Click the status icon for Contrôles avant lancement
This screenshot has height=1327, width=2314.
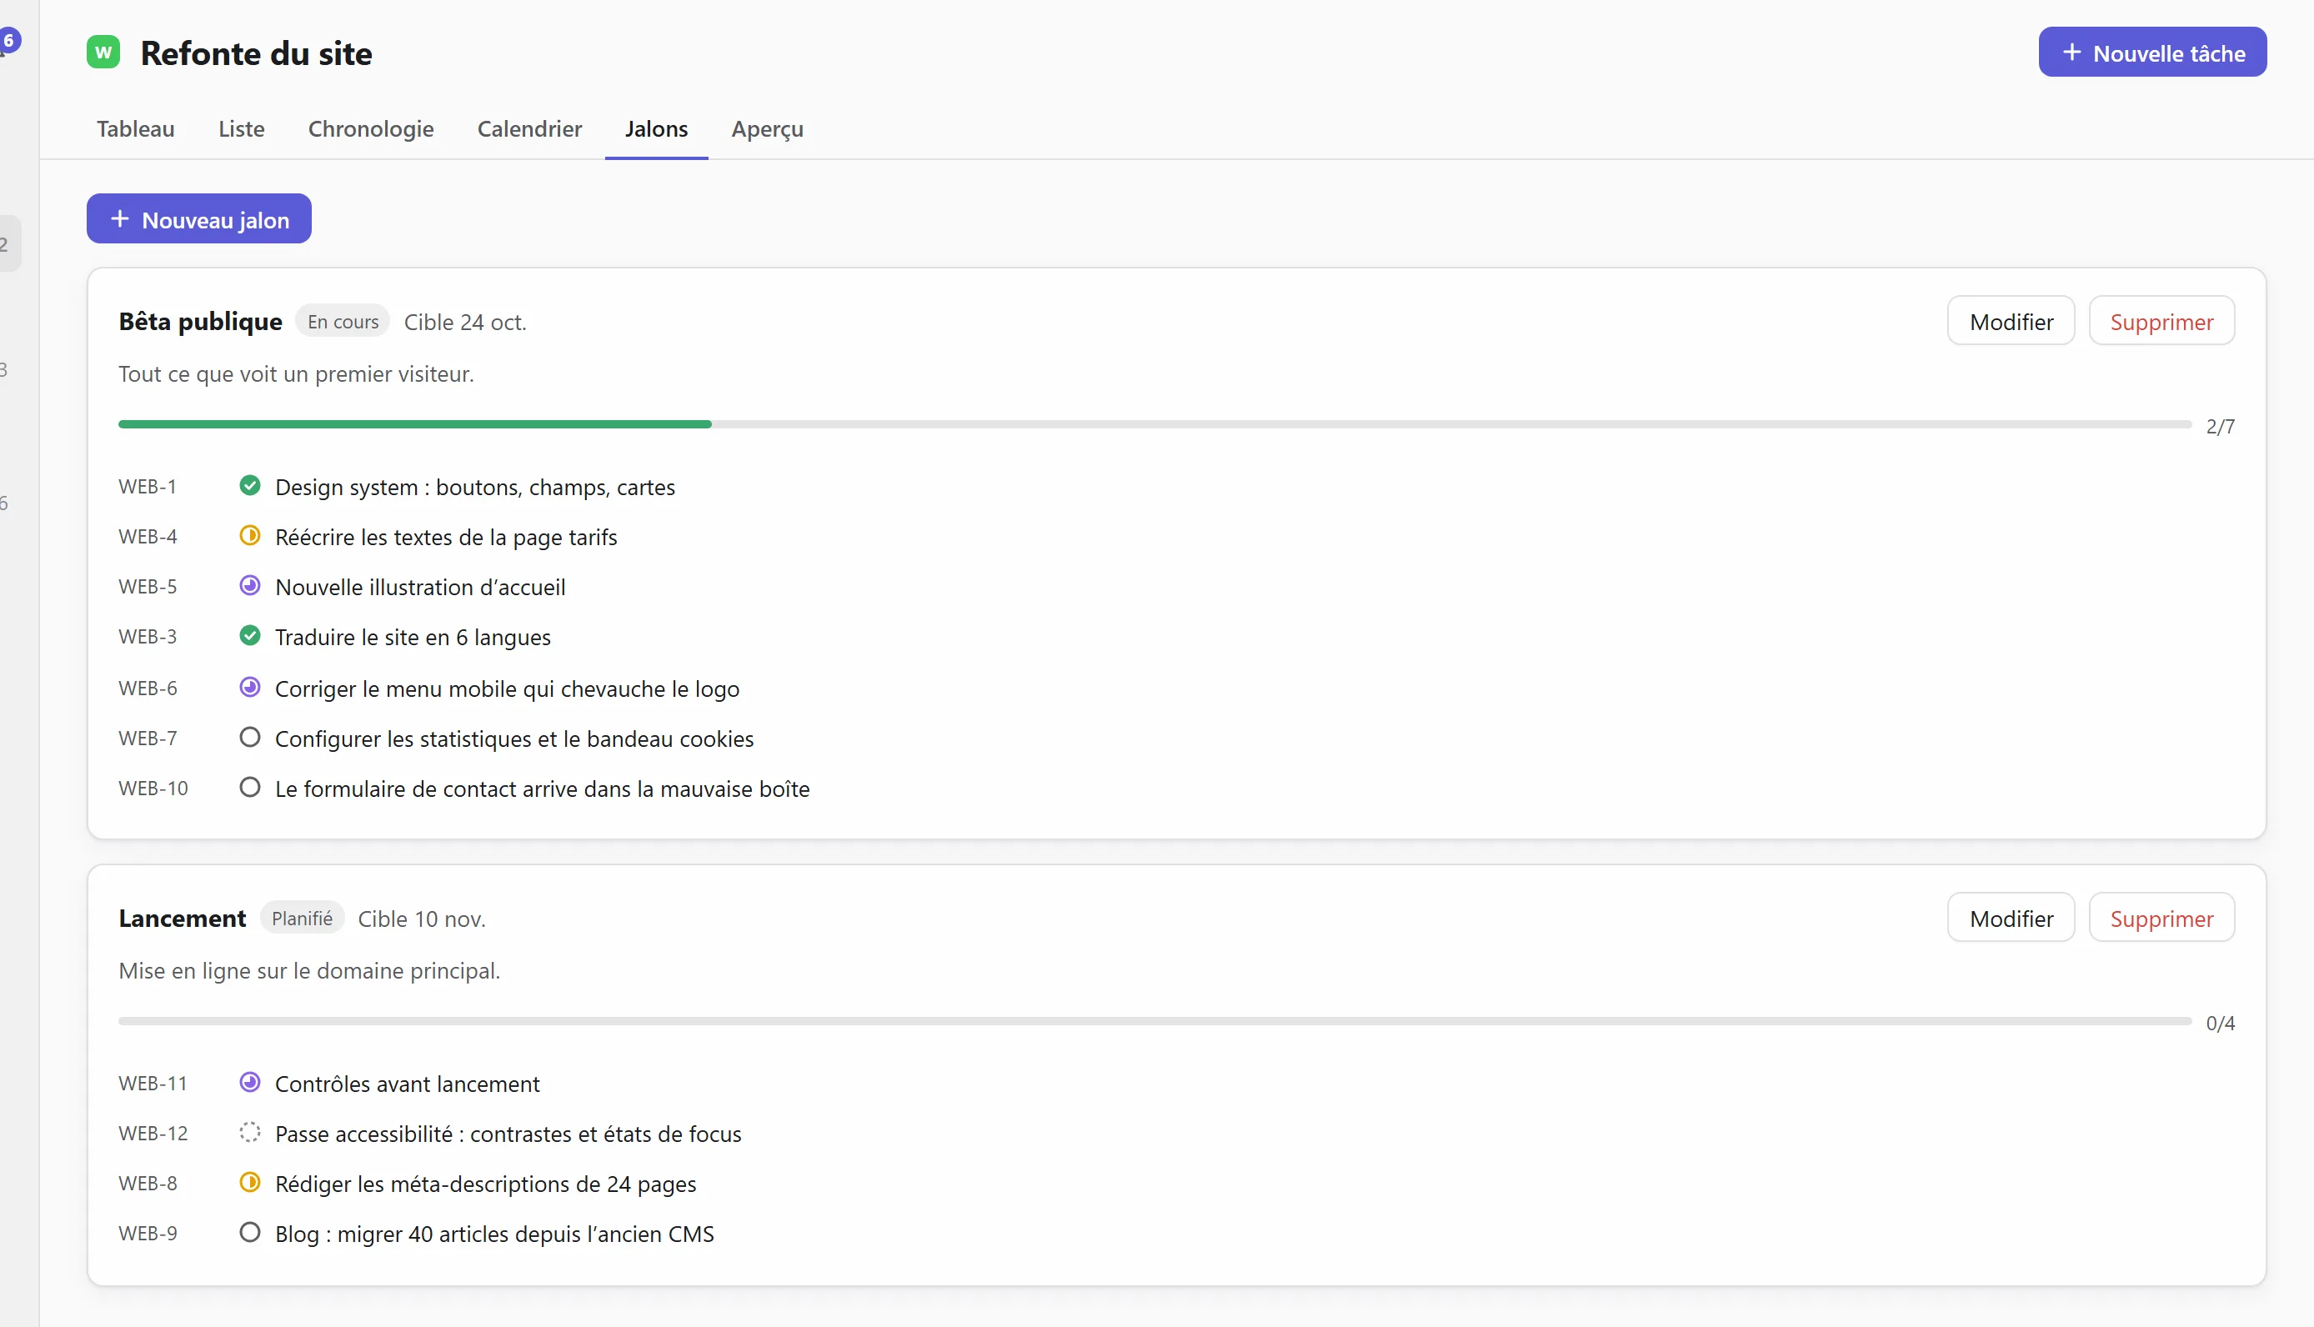click(250, 1083)
